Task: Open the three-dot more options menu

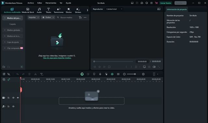Action: pos(85,17)
